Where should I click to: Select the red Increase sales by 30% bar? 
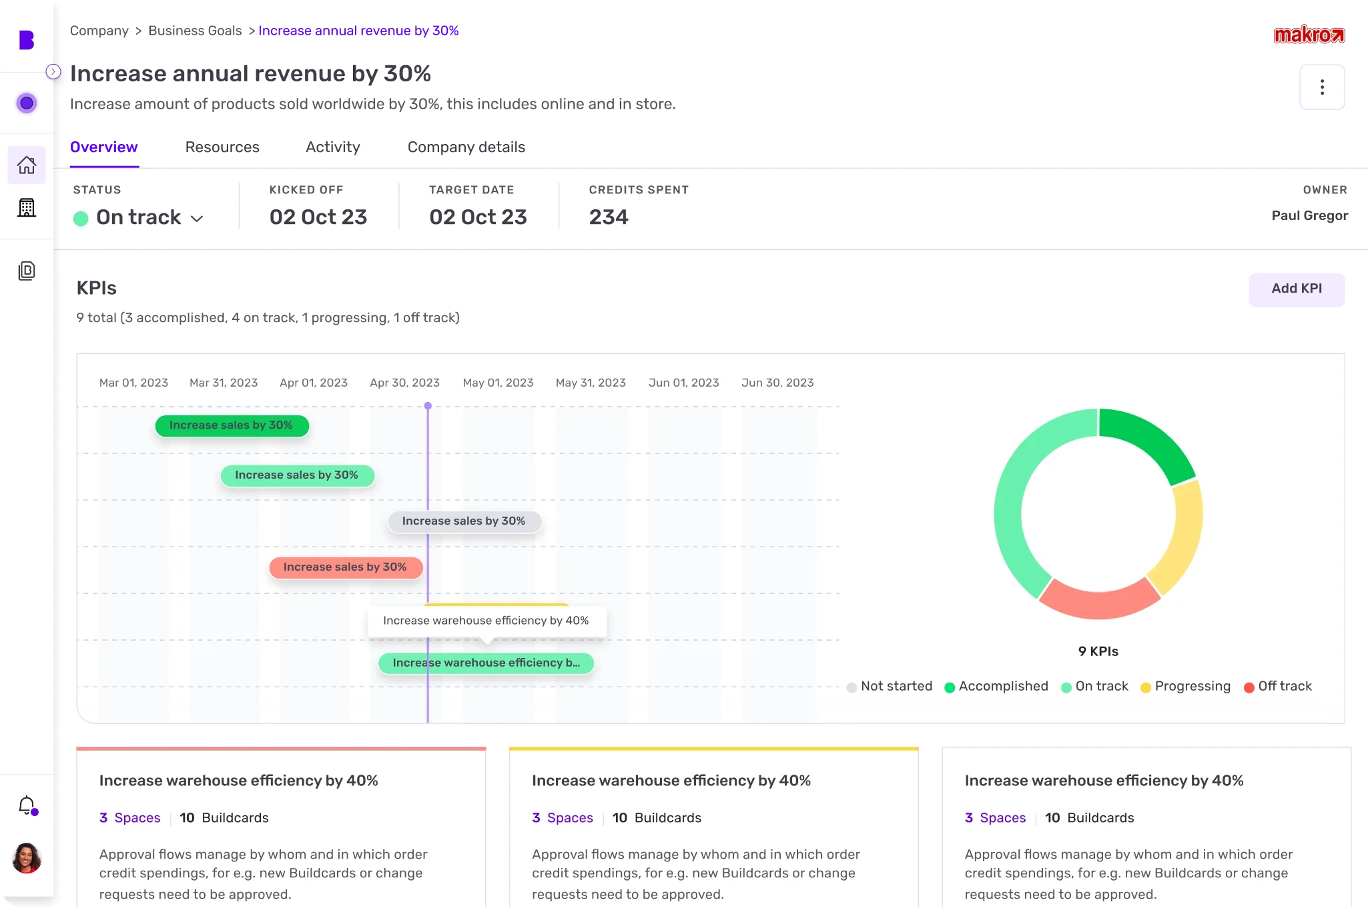tap(346, 567)
